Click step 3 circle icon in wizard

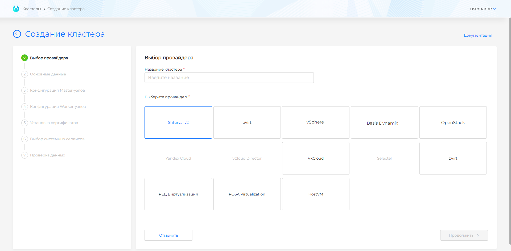click(x=24, y=90)
